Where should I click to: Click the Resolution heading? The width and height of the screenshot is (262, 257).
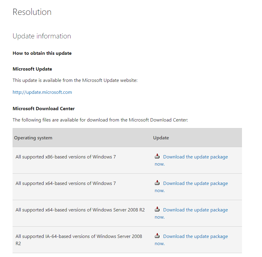coord(32,12)
